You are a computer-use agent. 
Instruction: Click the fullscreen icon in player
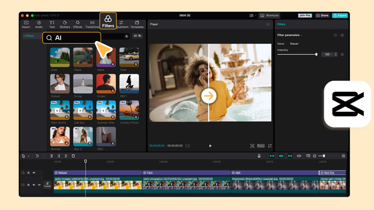(270, 146)
